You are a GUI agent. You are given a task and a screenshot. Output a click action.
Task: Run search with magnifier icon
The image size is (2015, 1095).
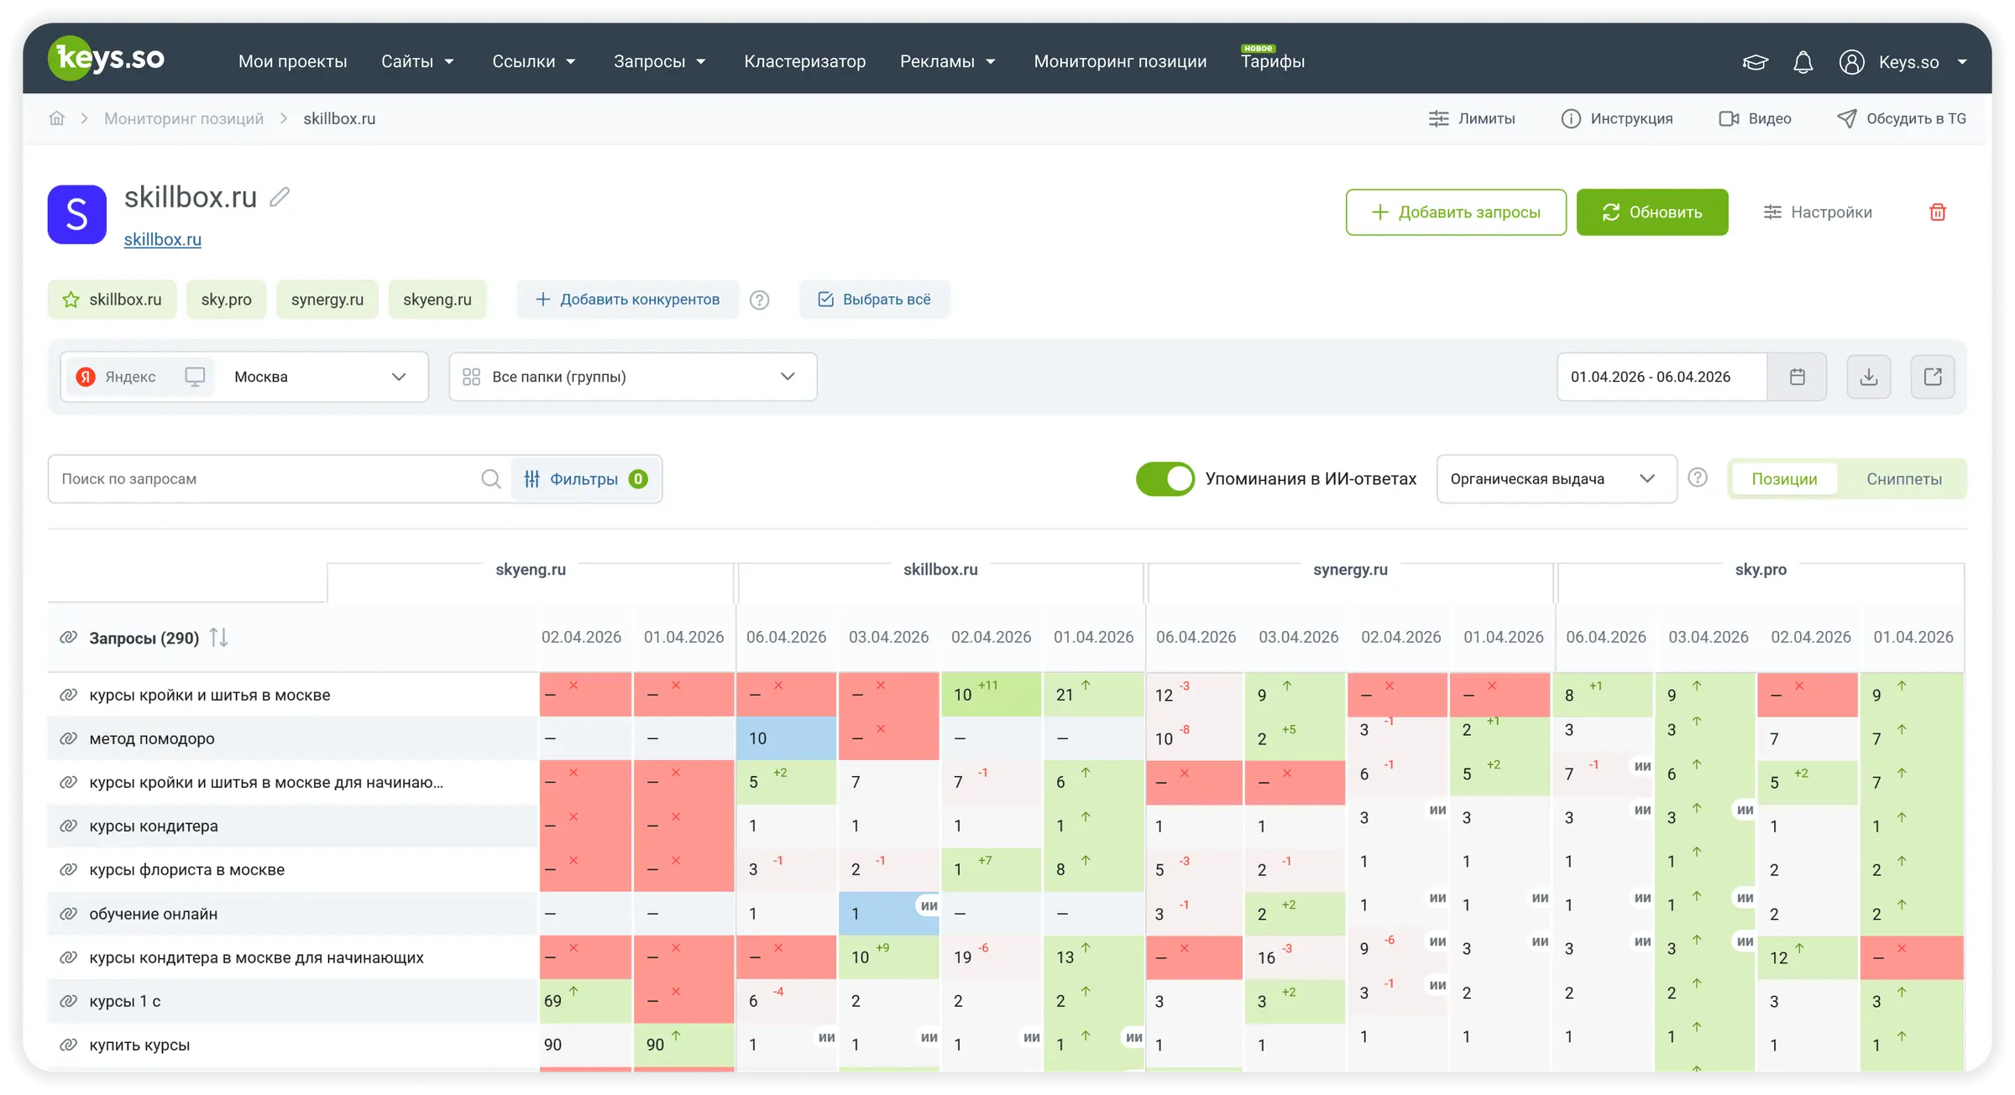point(491,479)
